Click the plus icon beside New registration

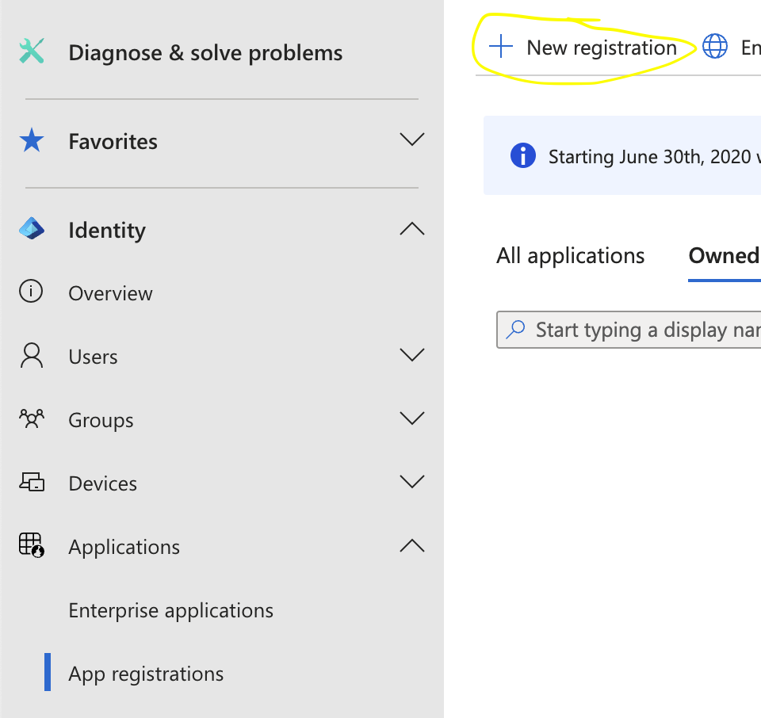pos(501,48)
